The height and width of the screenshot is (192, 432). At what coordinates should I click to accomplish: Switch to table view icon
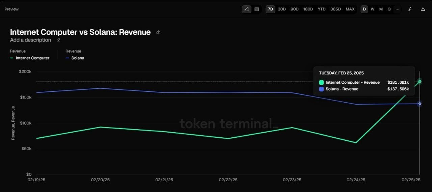tap(256, 9)
